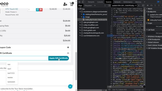Expand the ajax.googleapis.com domain
The height and width of the screenshot is (91, 162).
80,22
